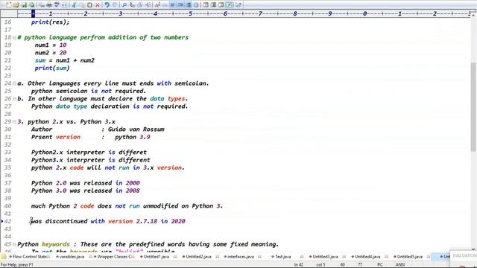Click the comment text on line 18
Image resolution: width=477 pixels, height=268 pixels.
(103, 37)
